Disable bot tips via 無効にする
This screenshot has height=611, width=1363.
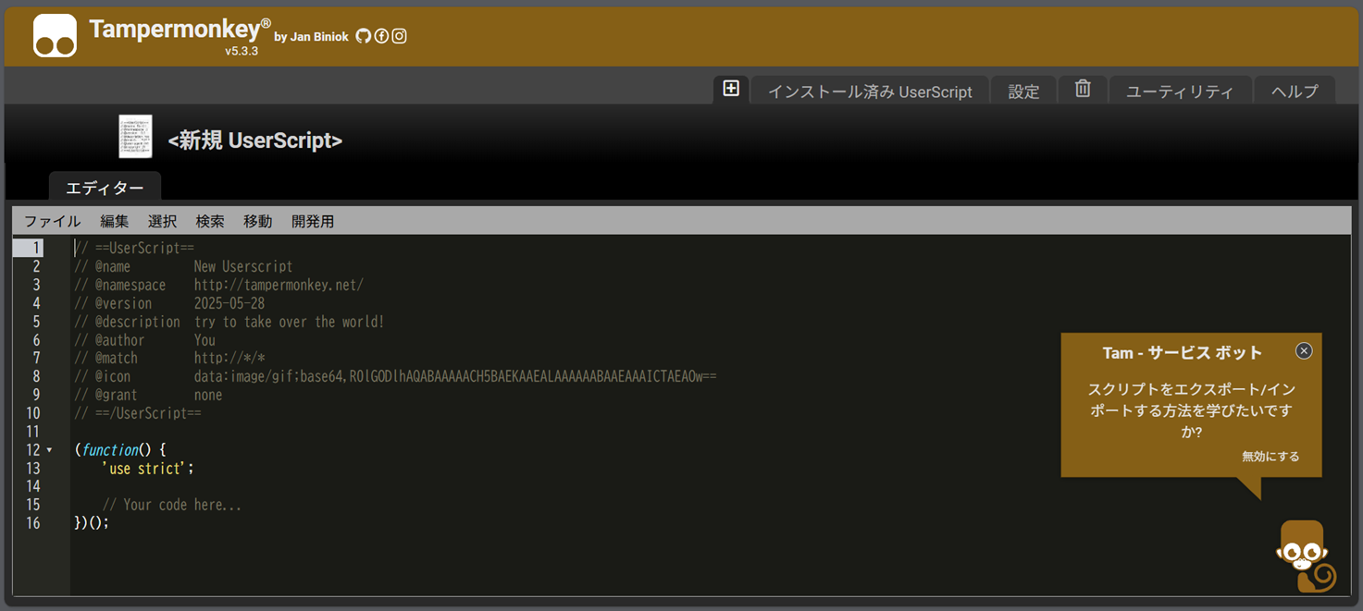point(1271,456)
